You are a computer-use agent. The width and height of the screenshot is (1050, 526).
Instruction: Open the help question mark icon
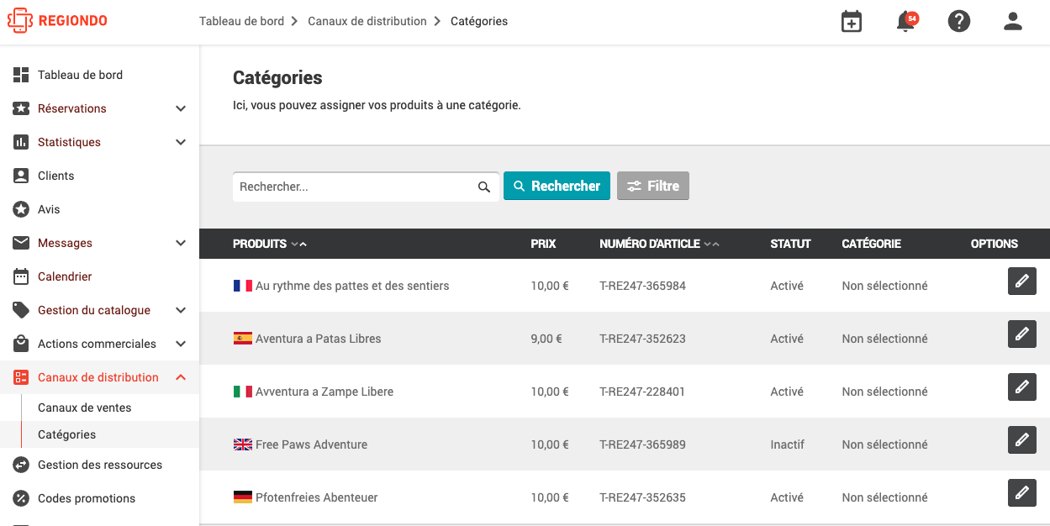959,22
